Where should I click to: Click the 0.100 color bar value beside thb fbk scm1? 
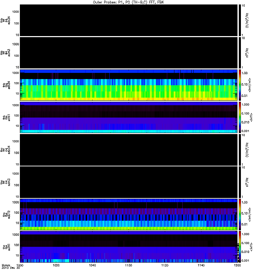[245, 113]
